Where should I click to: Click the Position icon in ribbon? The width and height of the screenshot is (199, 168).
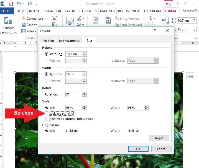click(x=95, y=20)
